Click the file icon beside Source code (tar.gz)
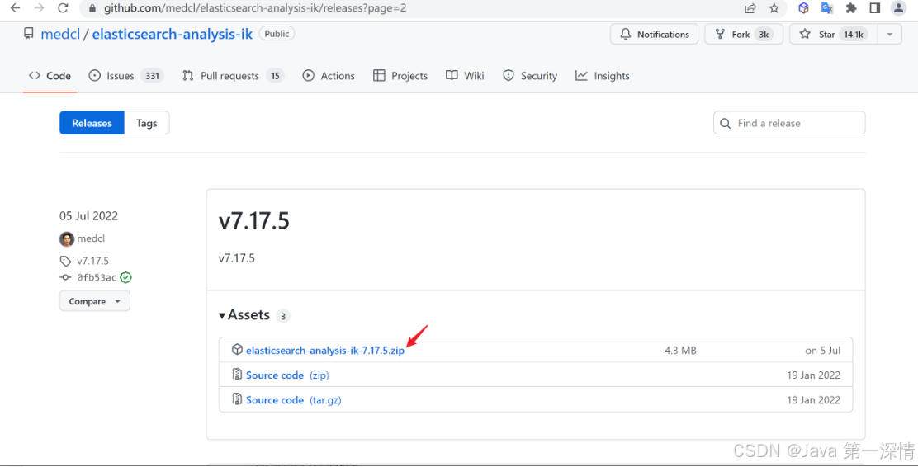Image resolution: width=918 pixels, height=467 pixels. pyautogui.click(x=237, y=399)
